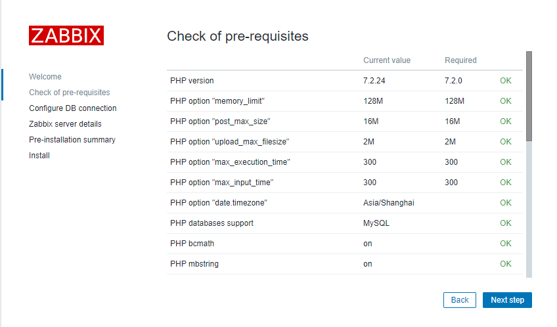This screenshot has height=327, width=557.
Task: Select the PHP option "memory_limit" row
Action: (x=217, y=101)
